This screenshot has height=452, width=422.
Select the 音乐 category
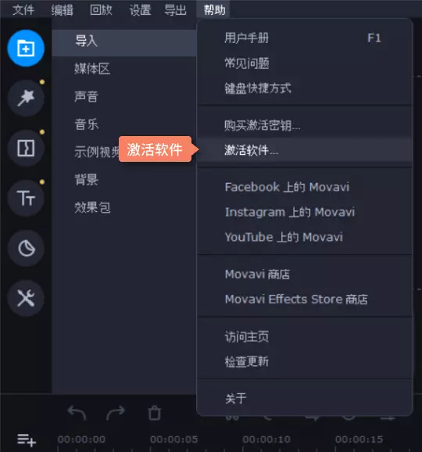pyautogui.click(x=87, y=124)
